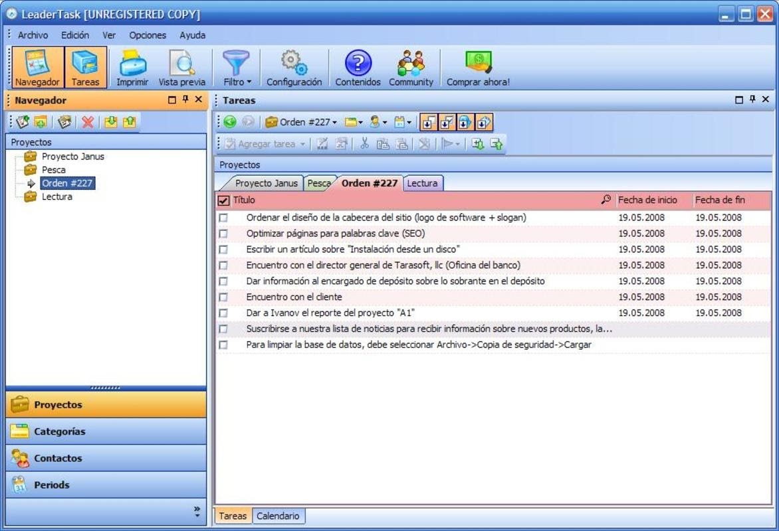Open the Orden #227 project dropdown
The width and height of the screenshot is (779, 531).
pyautogui.click(x=301, y=122)
